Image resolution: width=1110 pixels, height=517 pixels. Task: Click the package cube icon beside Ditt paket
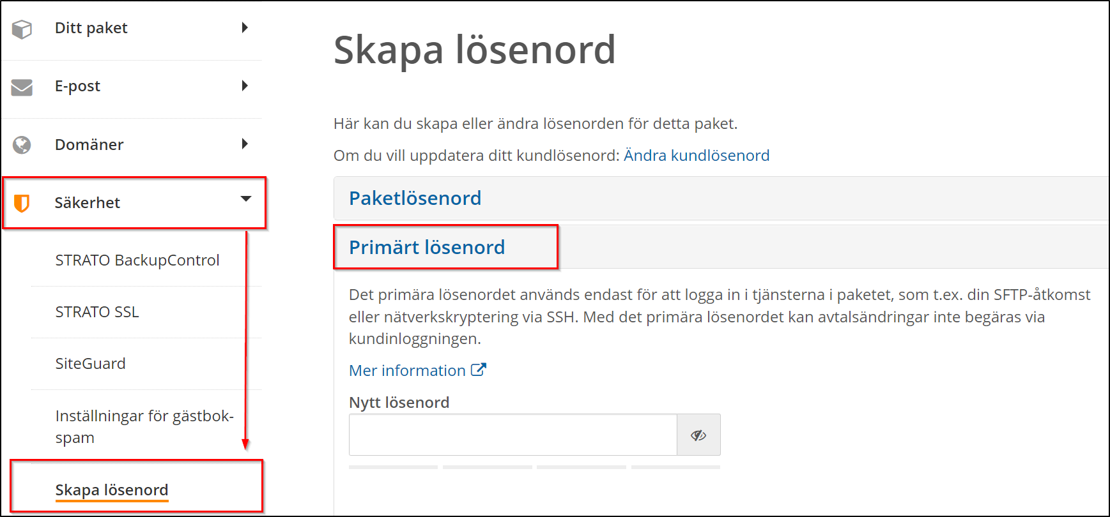(22, 28)
